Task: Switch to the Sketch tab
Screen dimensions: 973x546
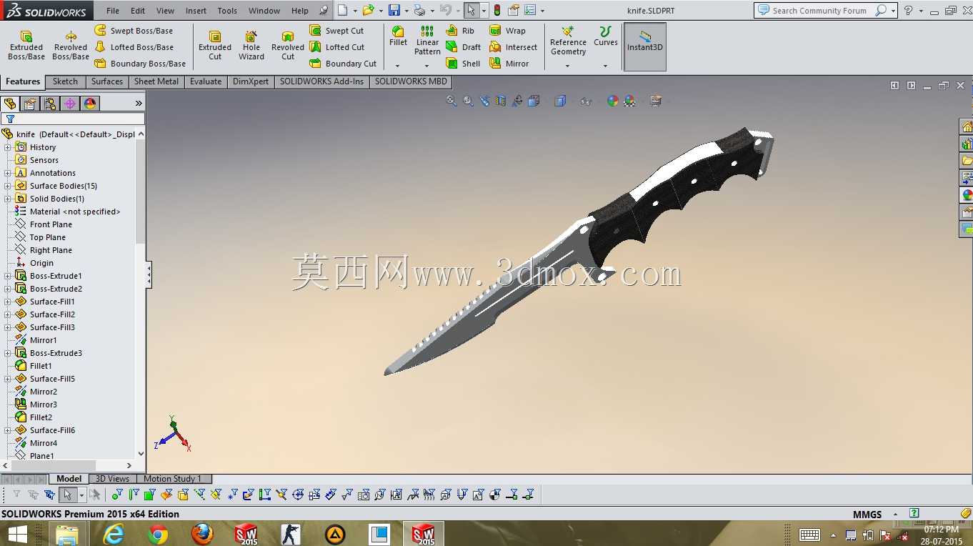Action: (x=65, y=81)
